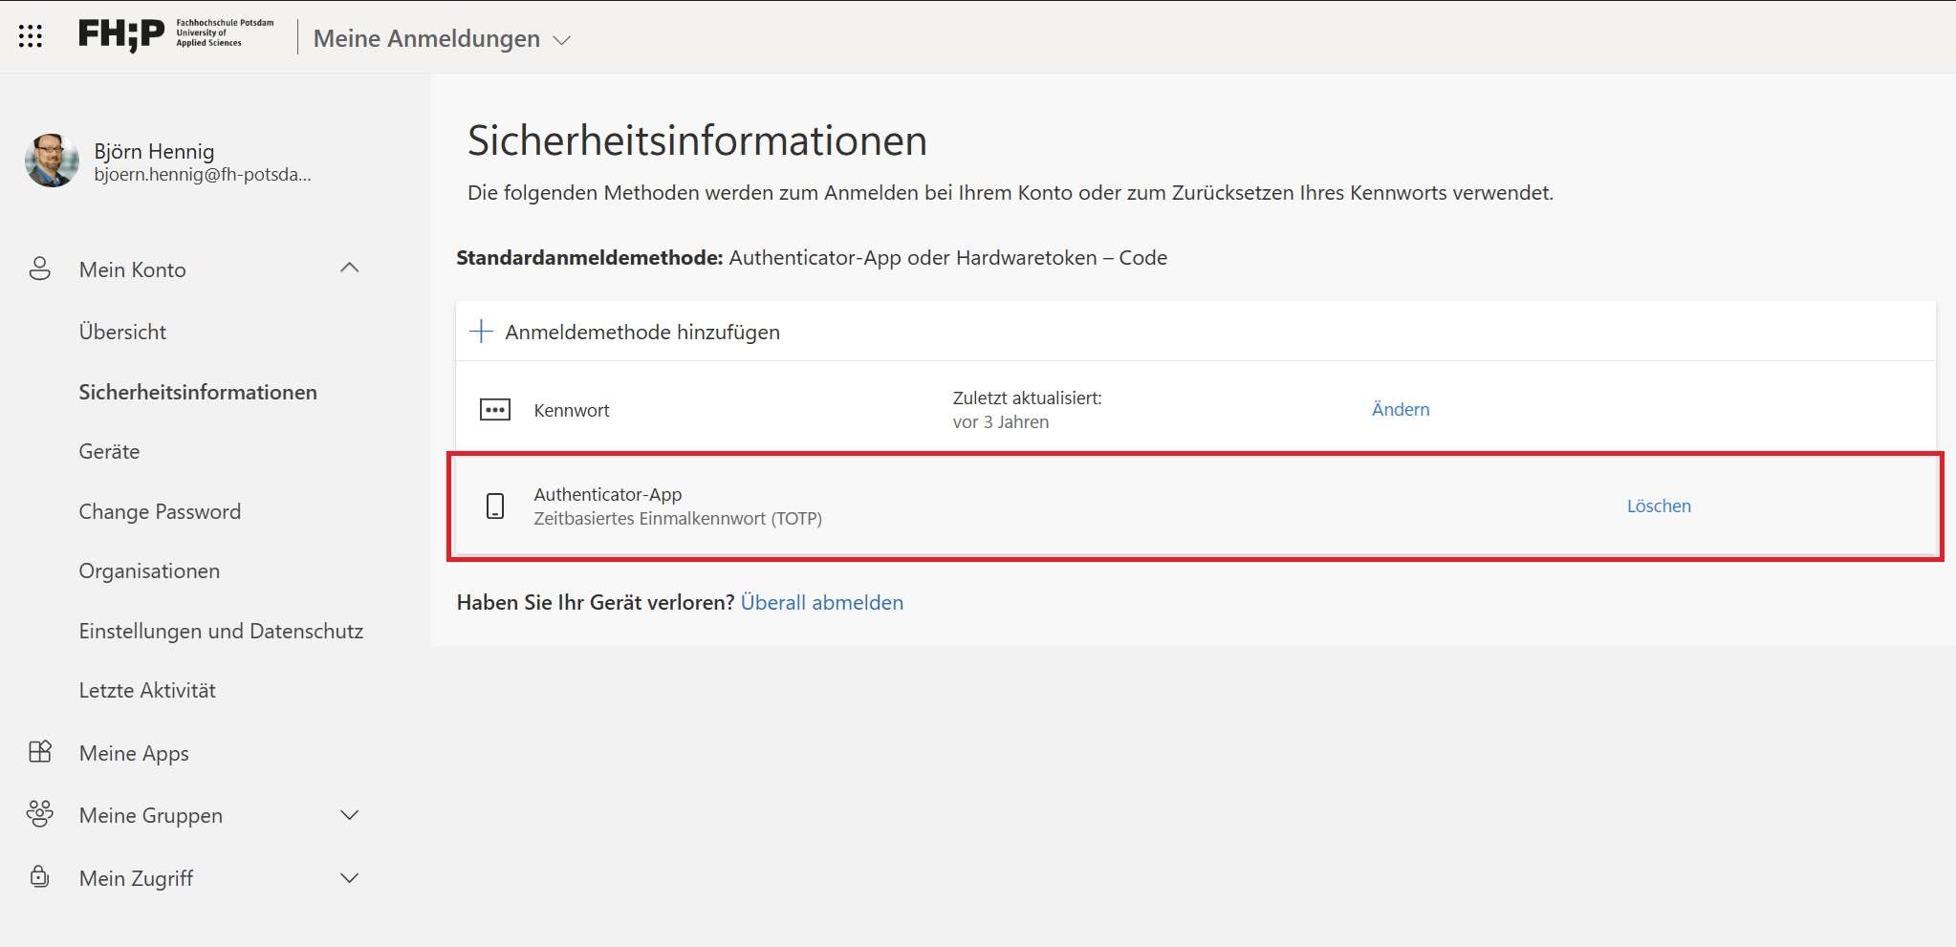Open the app launcher grid icon
1956x947 pixels.
coord(31,36)
